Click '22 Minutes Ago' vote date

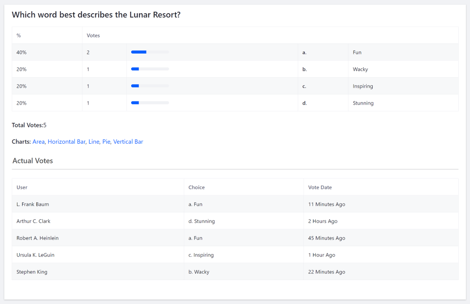tap(327, 272)
